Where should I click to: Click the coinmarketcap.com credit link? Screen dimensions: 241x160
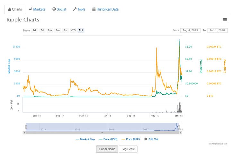click(218, 144)
